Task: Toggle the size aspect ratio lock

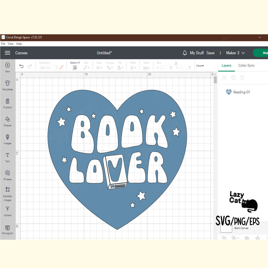Action: 176,64
